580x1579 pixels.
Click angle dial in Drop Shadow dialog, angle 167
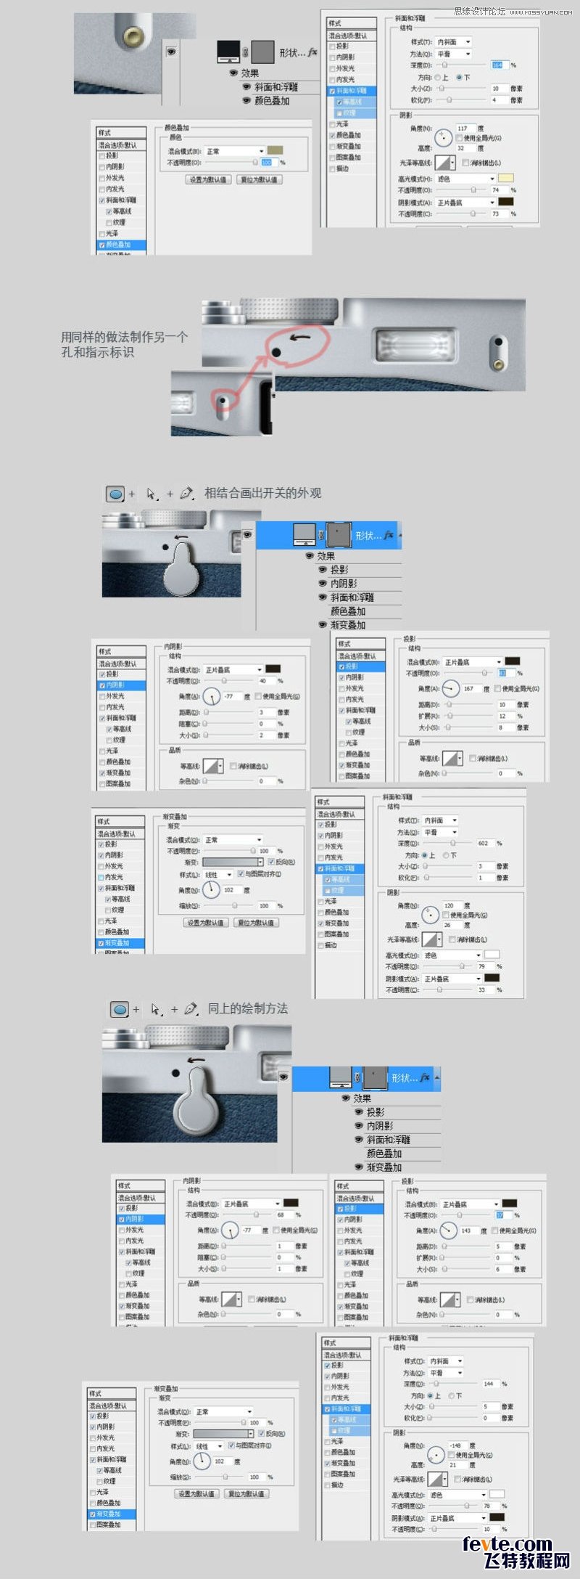450,688
